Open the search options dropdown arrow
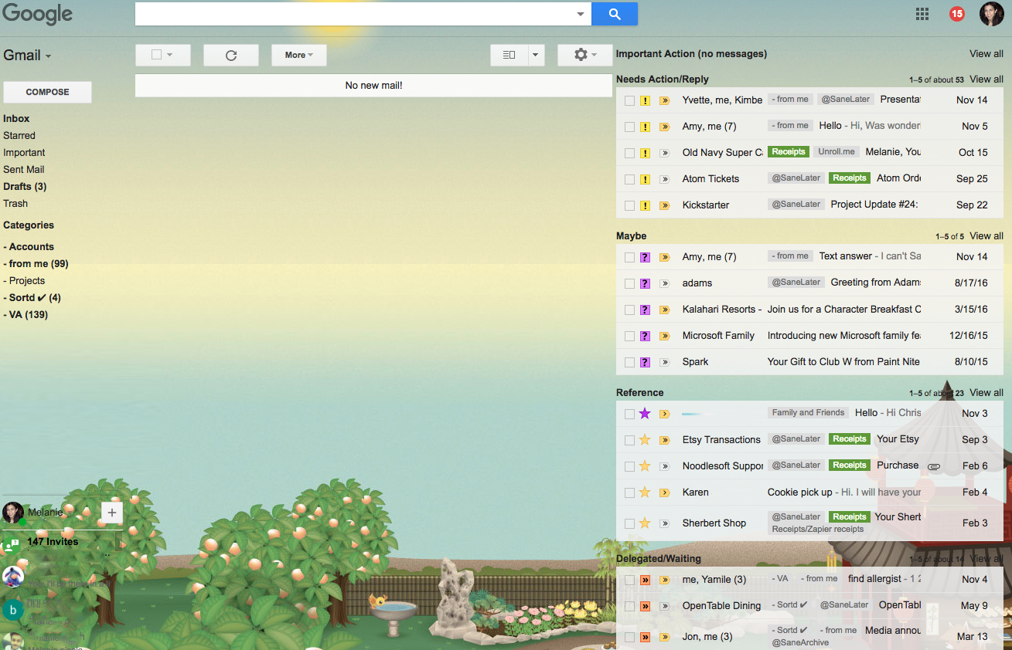Image resolution: width=1012 pixels, height=650 pixels. pyautogui.click(x=581, y=14)
